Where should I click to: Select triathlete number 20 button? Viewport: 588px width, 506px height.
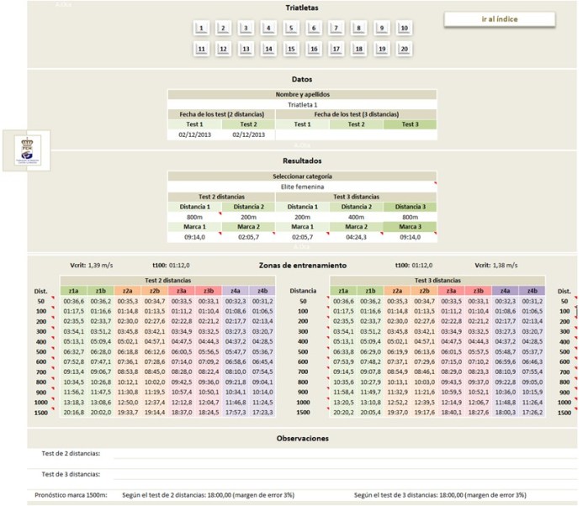tap(404, 49)
